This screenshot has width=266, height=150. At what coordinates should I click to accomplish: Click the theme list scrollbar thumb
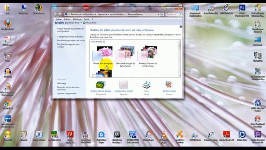tap(179, 46)
